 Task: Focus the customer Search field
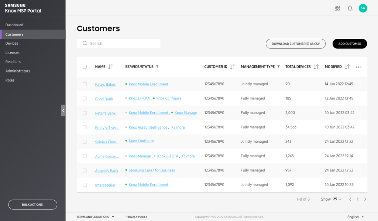pyautogui.click(x=118, y=44)
